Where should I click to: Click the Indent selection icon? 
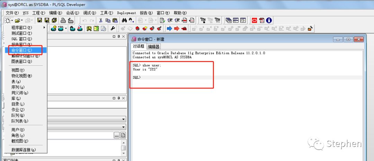pos(170,20)
